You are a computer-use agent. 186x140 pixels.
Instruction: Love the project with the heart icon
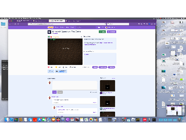(49, 67)
